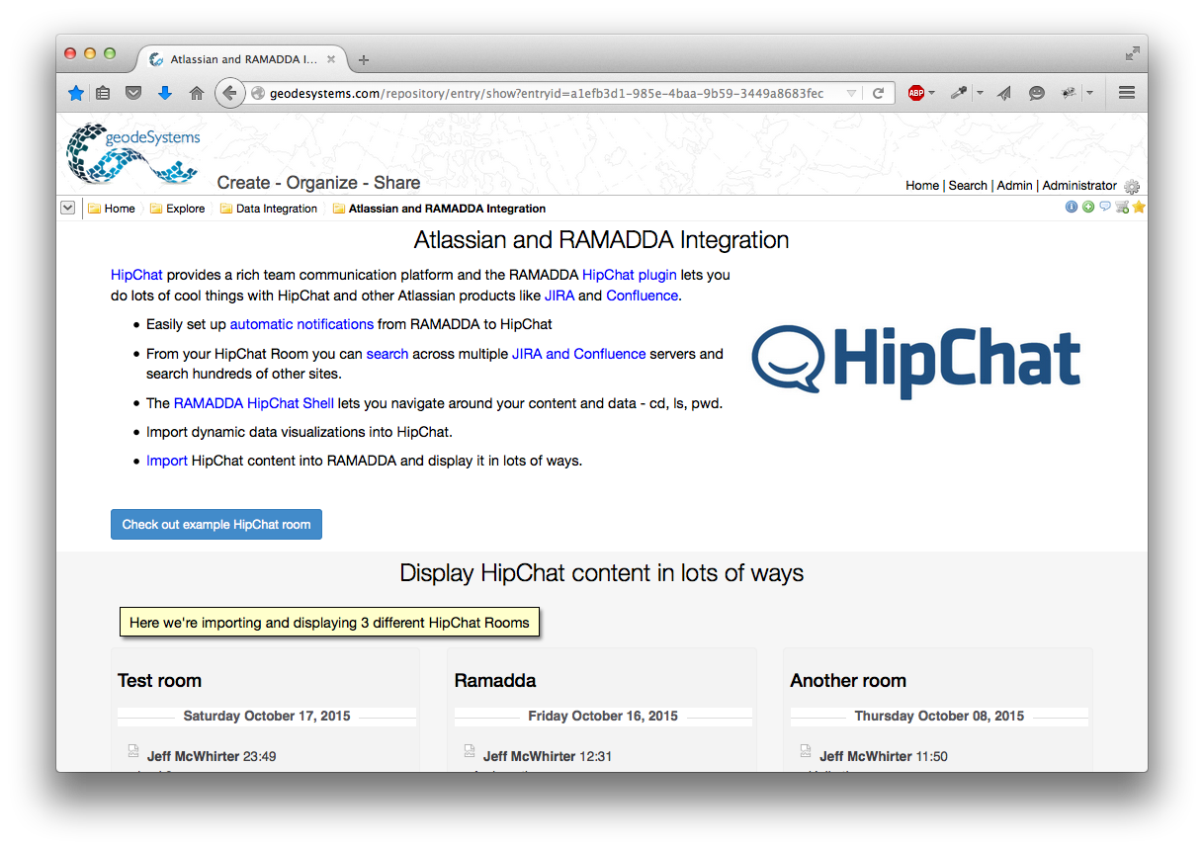The height and width of the screenshot is (850, 1204).
Task: Click Jeff McWhirter 23:49 message in Test room
Action: click(212, 756)
